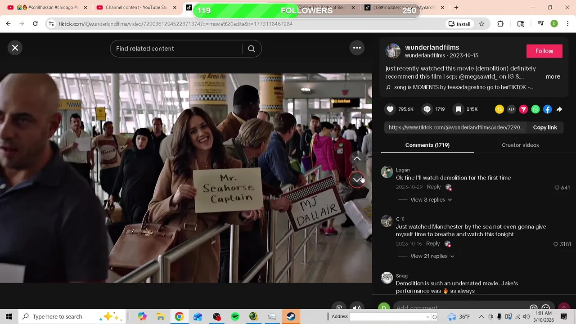Open the Windows Start menu
The height and width of the screenshot is (324, 576).
click(x=9, y=316)
